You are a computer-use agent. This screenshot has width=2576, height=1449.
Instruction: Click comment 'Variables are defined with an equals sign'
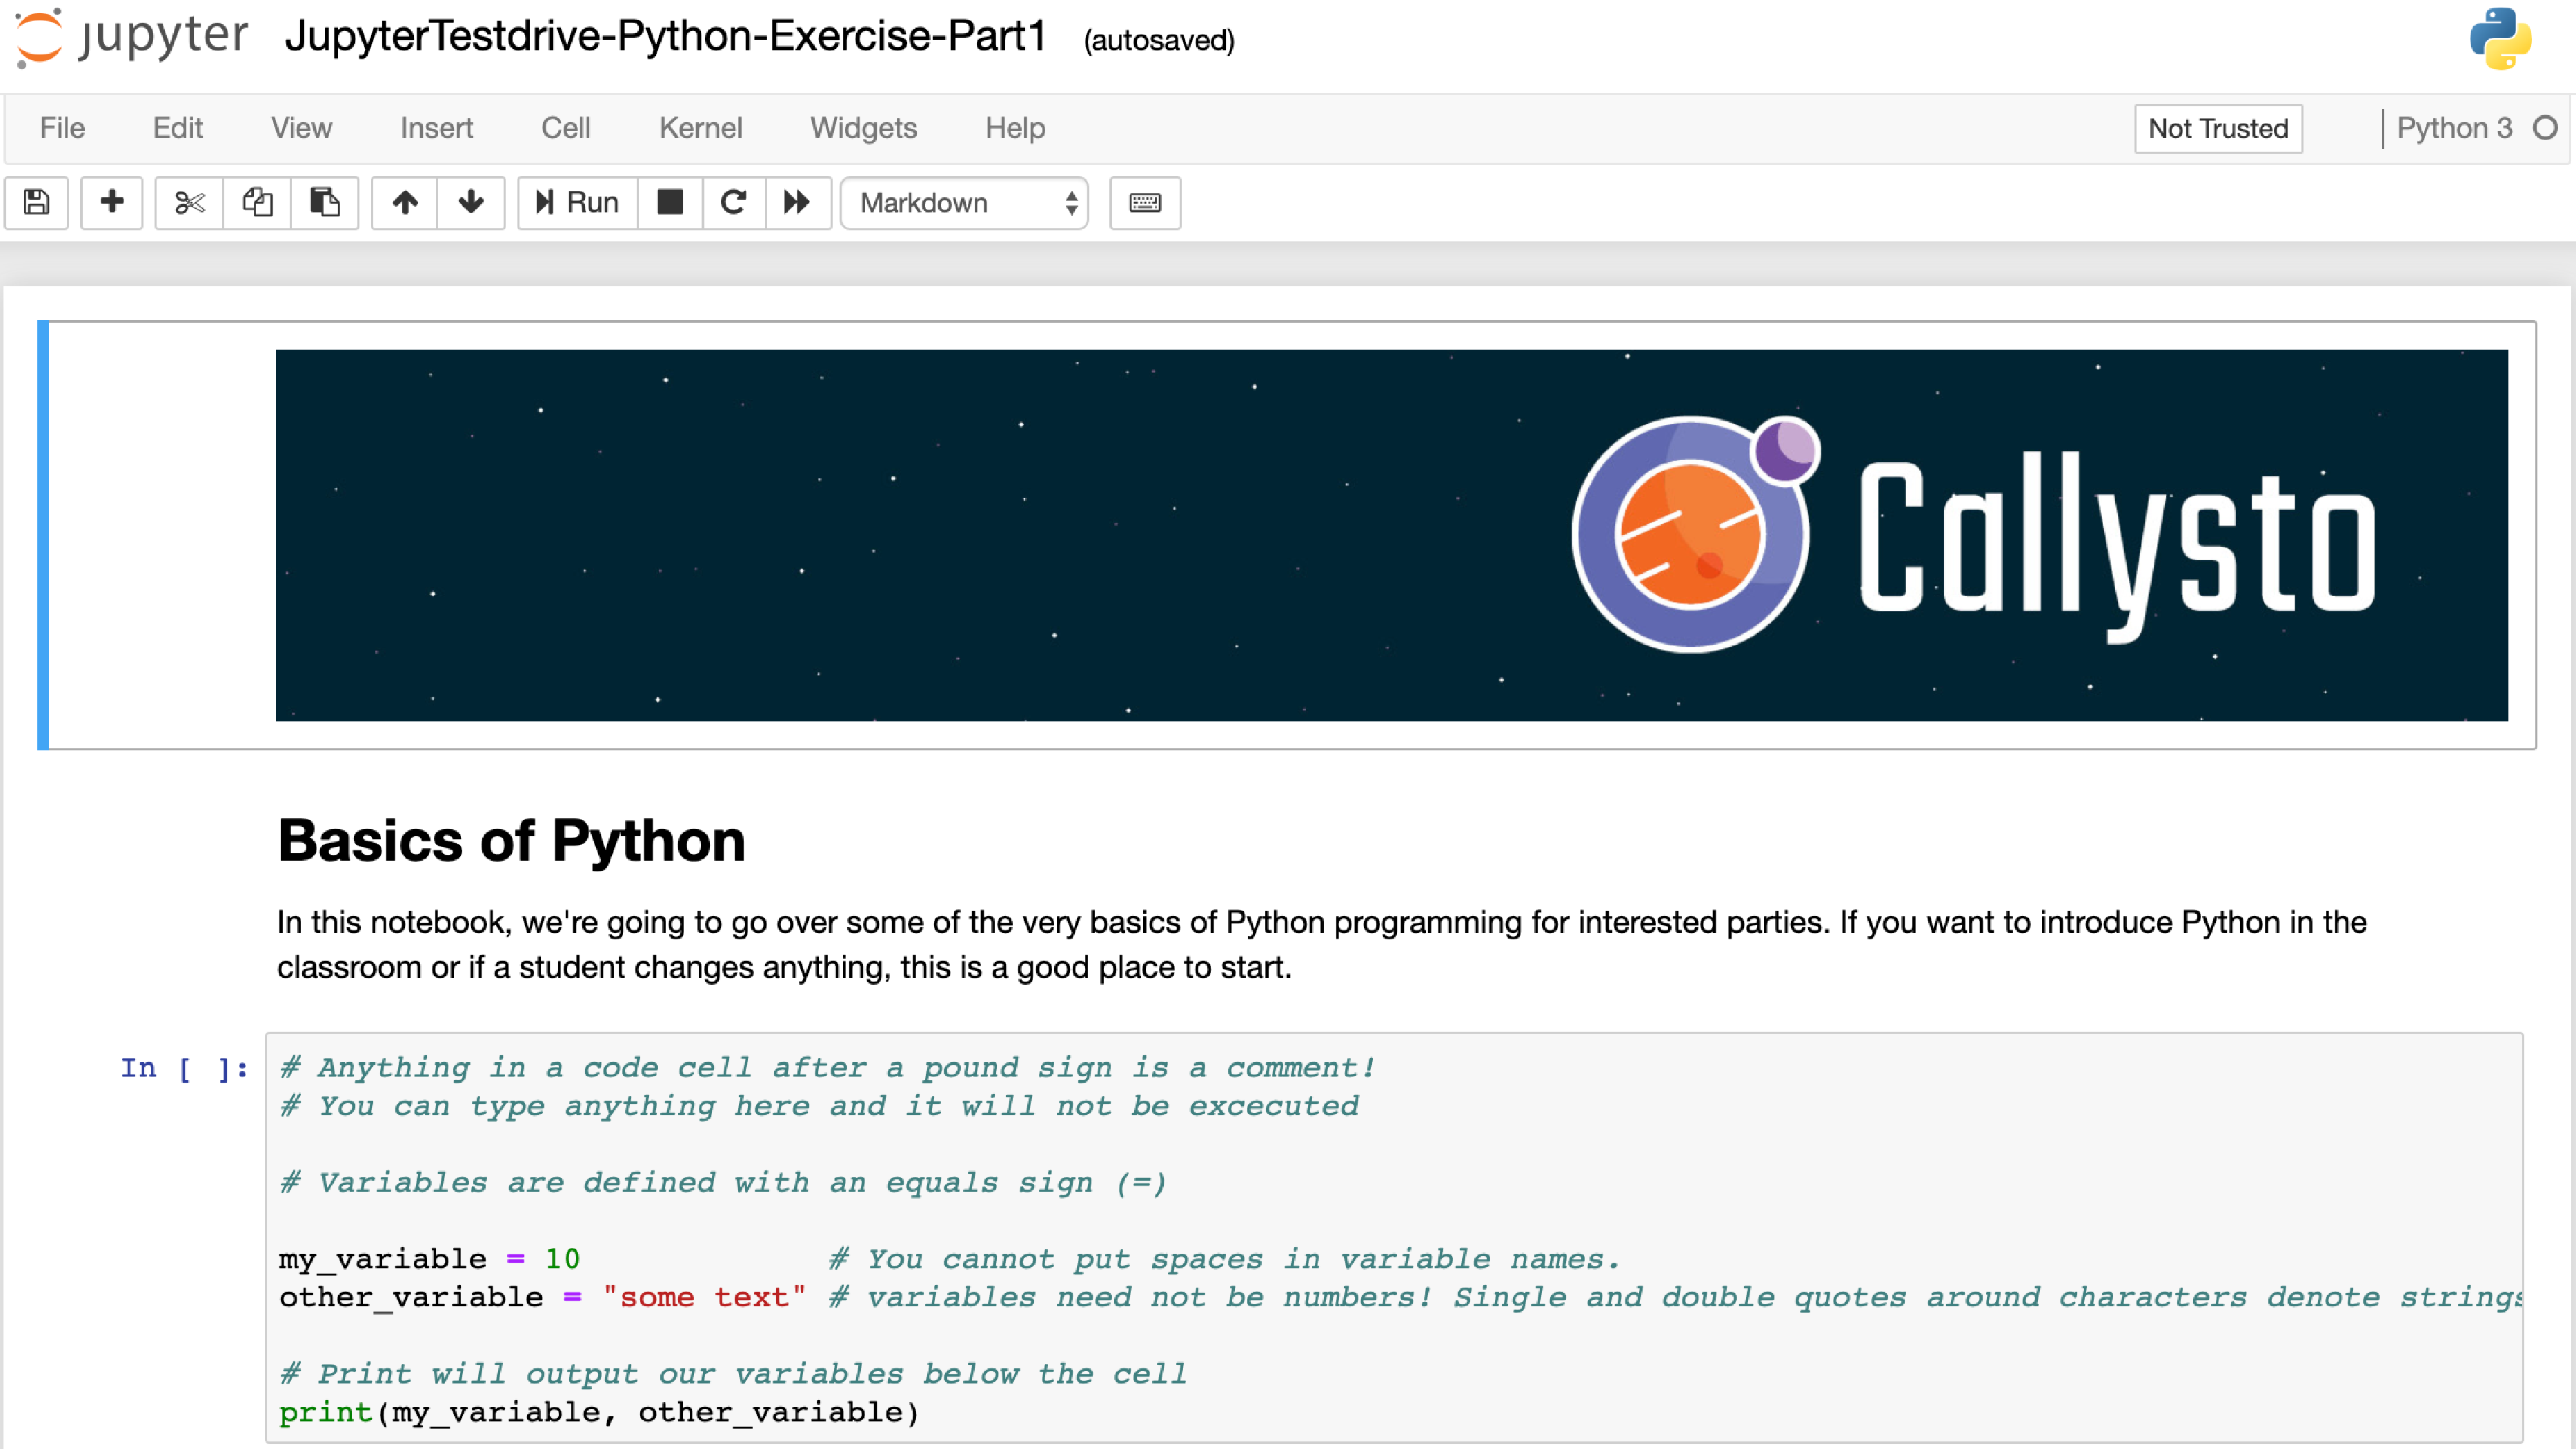(x=723, y=1183)
